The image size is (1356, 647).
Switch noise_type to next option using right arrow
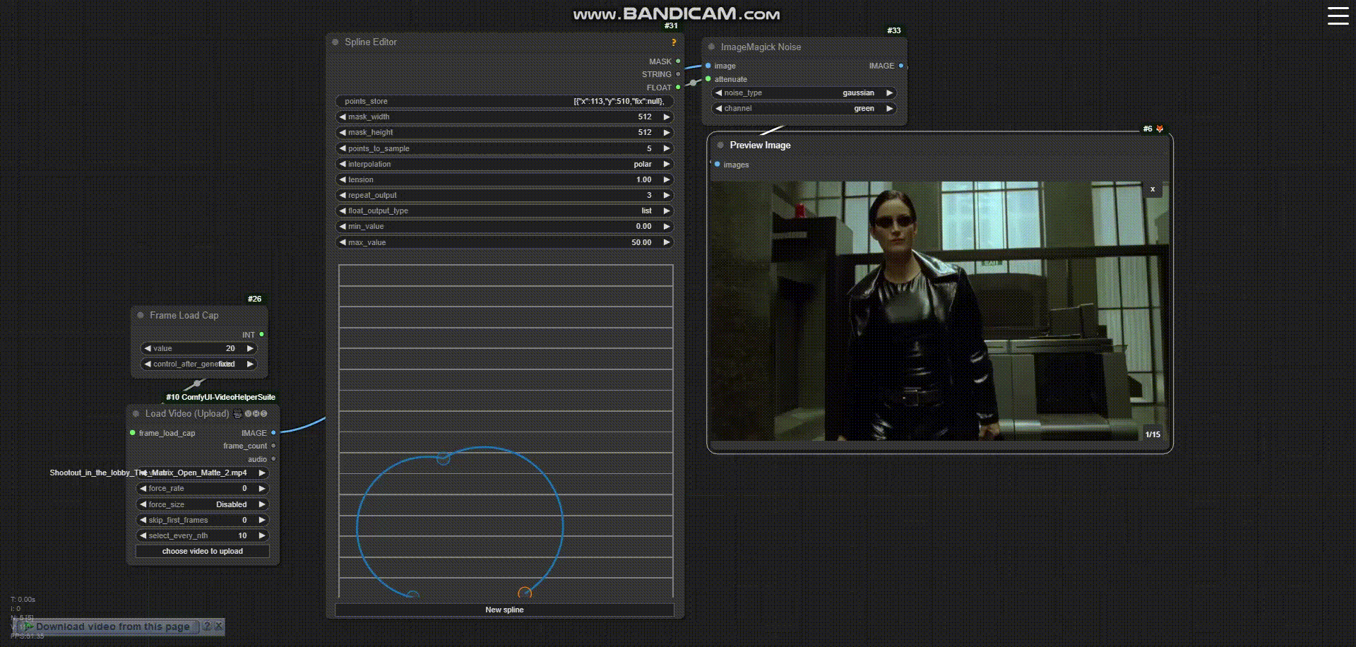889,93
